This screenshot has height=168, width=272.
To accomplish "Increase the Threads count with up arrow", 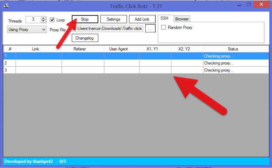I will click(43, 18).
